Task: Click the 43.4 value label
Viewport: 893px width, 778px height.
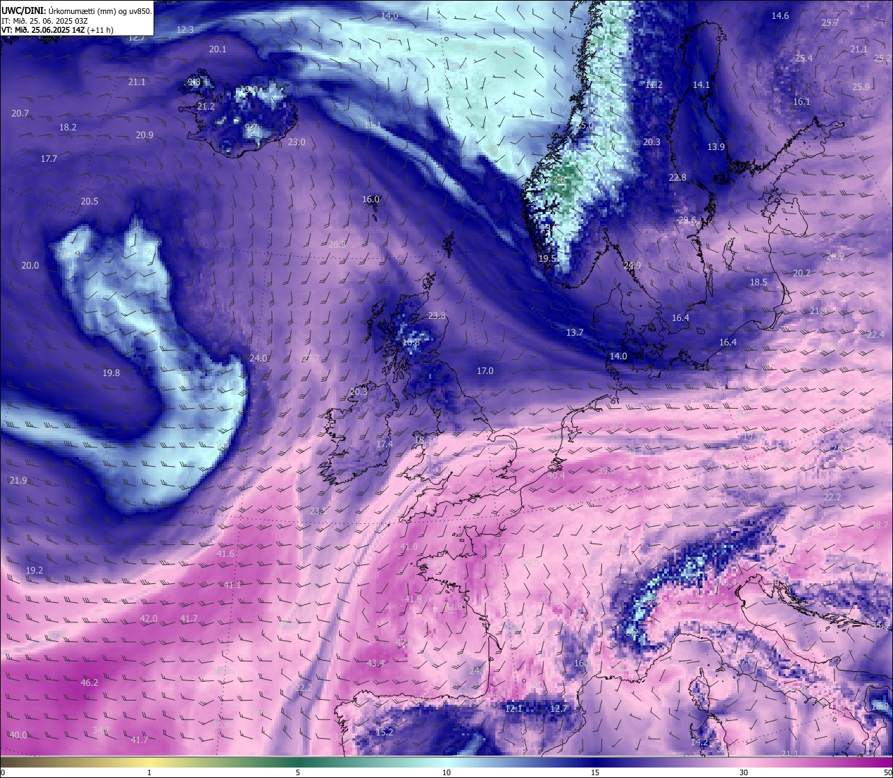Action: (375, 662)
